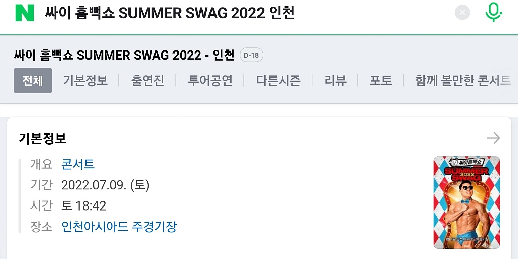This screenshot has width=518, height=259.
Task: Click the D-18 countdown badge
Action: 251,55
